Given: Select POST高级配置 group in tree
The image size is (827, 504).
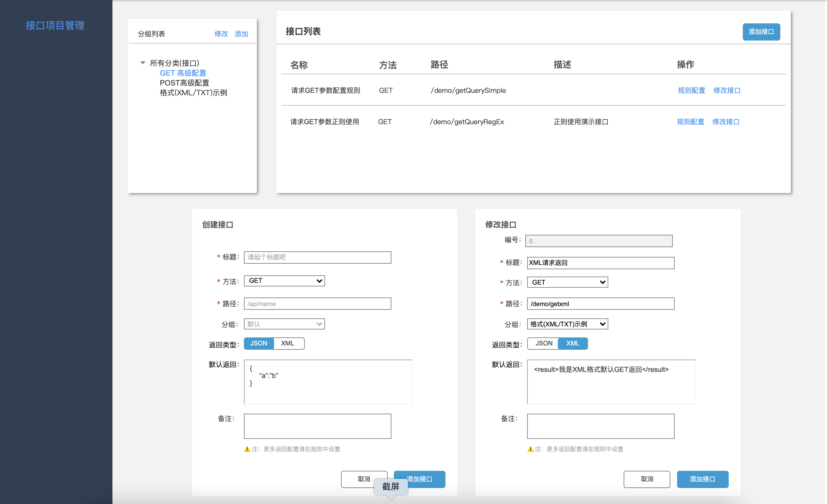Looking at the screenshot, I should coord(184,83).
